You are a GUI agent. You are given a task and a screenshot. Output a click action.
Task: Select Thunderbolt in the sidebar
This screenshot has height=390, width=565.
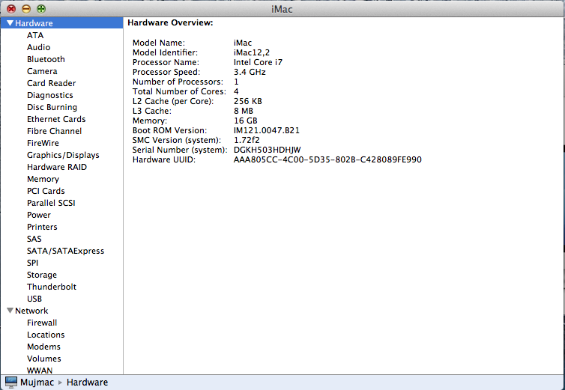tap(52, 287)
